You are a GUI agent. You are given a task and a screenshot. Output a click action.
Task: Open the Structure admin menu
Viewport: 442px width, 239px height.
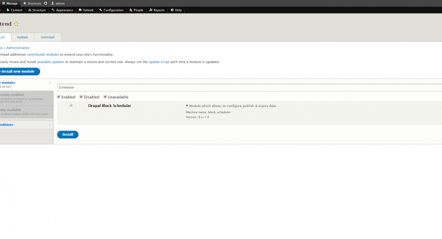37,10
